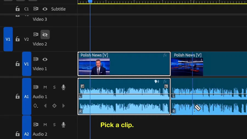
Task: Click fx badge on first audio clip
Action: point(165,82)
